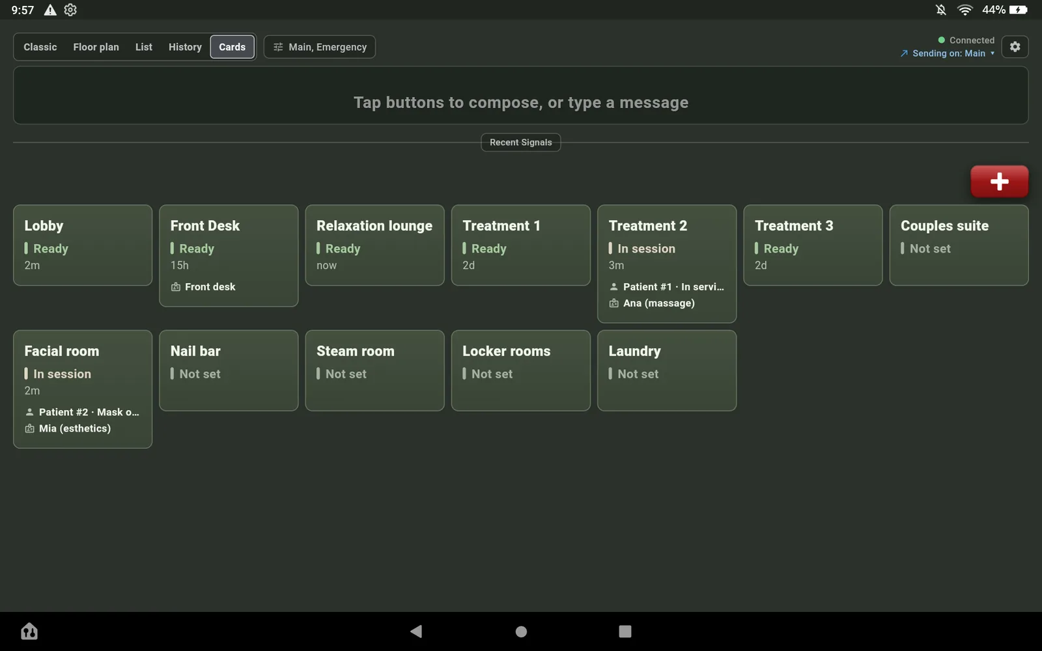Tap the status bar warning triangle icon

(50, 10)
